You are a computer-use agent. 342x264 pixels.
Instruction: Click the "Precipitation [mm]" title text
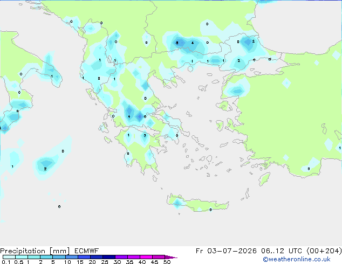click(35, 251)
